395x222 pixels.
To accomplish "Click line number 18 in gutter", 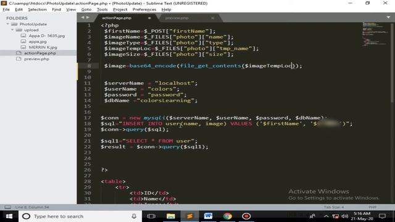I will [x=88, y=123].
